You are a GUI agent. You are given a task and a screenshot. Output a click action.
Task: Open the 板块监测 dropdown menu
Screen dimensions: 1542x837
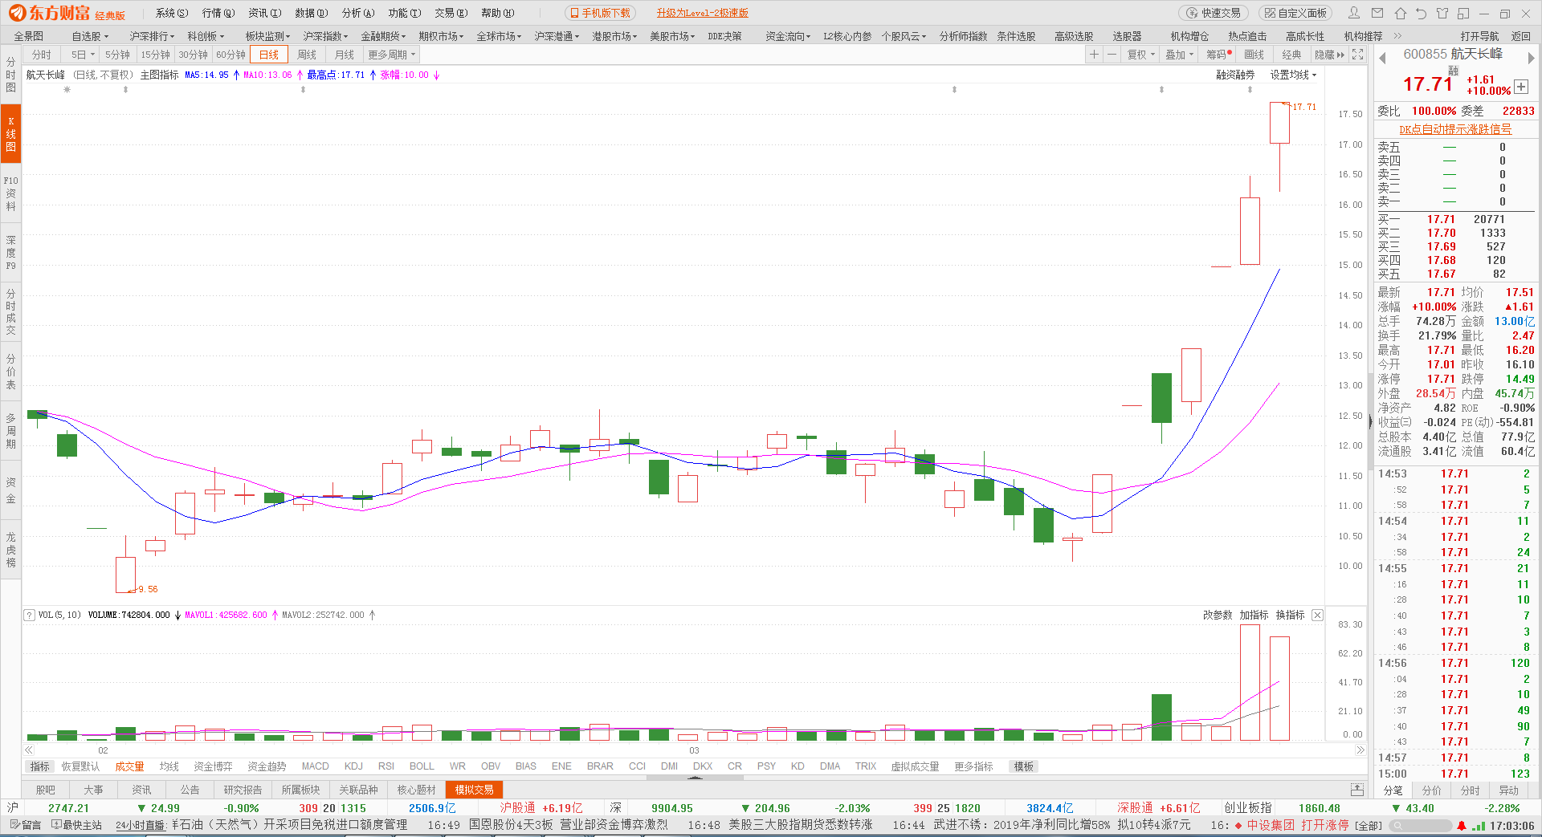(x=268, y=36)
